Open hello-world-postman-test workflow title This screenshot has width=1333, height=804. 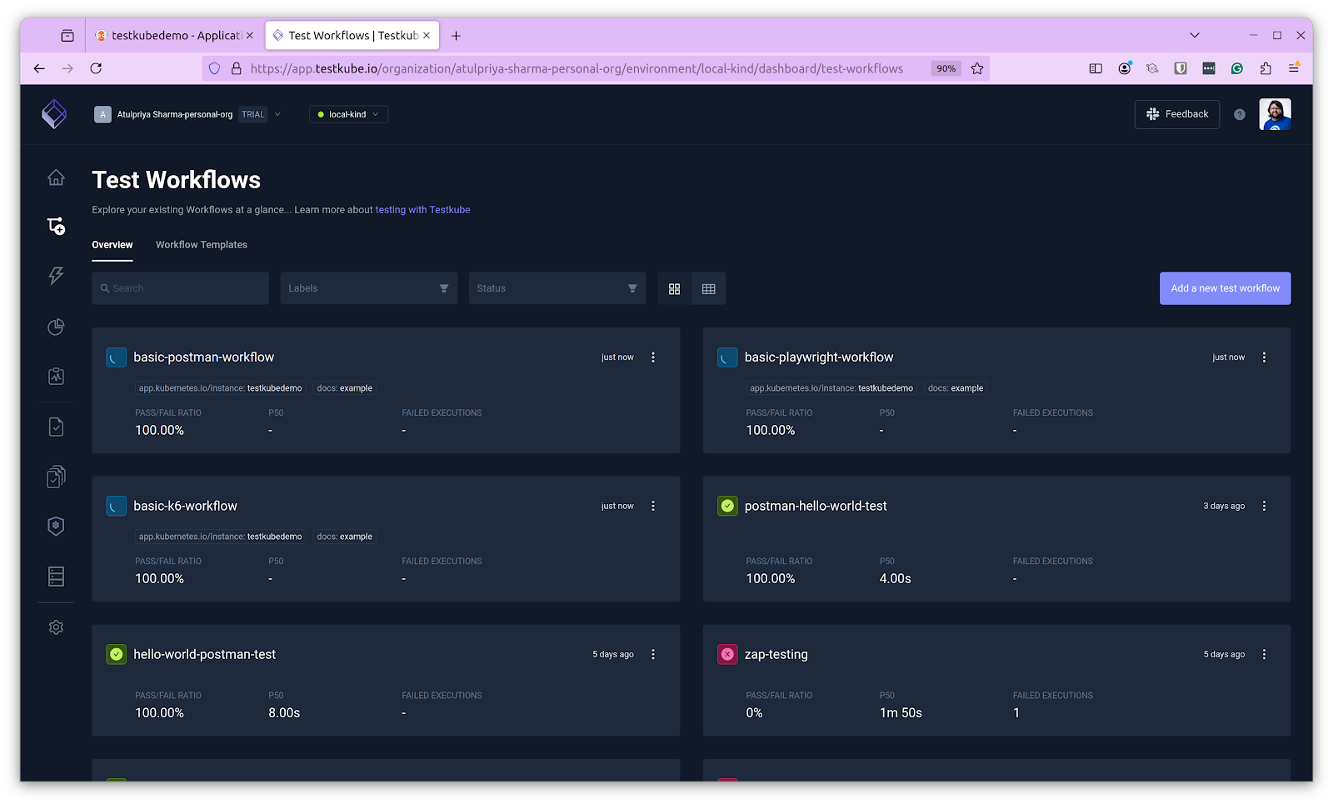coord(205,655)
